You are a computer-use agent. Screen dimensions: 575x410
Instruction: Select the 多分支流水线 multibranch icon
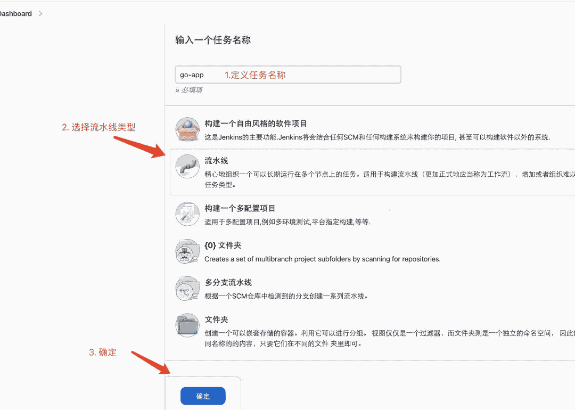(187, 289)
